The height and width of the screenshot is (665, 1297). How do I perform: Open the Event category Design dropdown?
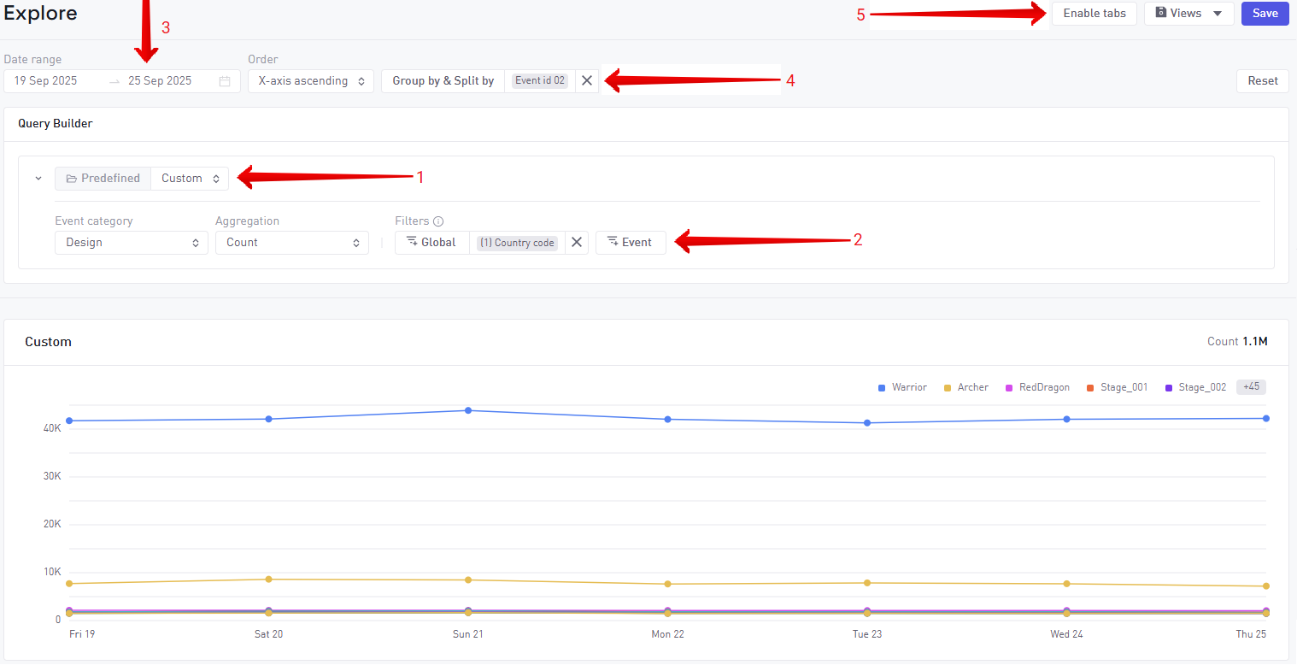[x=131, y=243]
